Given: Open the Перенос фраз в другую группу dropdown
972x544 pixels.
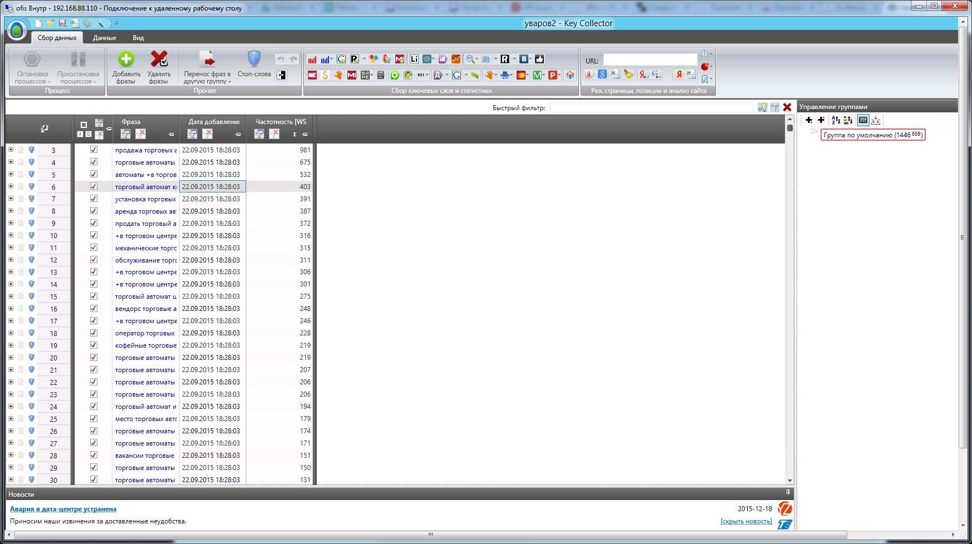Looking at the screenshot, I should 207,78.
